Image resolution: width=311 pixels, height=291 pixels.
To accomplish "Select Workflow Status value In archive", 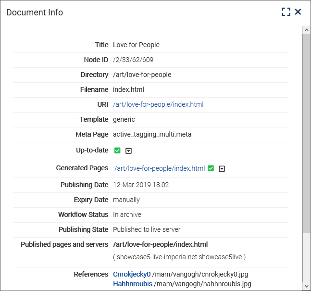I will pyautogui.click(x=127, y=215).
